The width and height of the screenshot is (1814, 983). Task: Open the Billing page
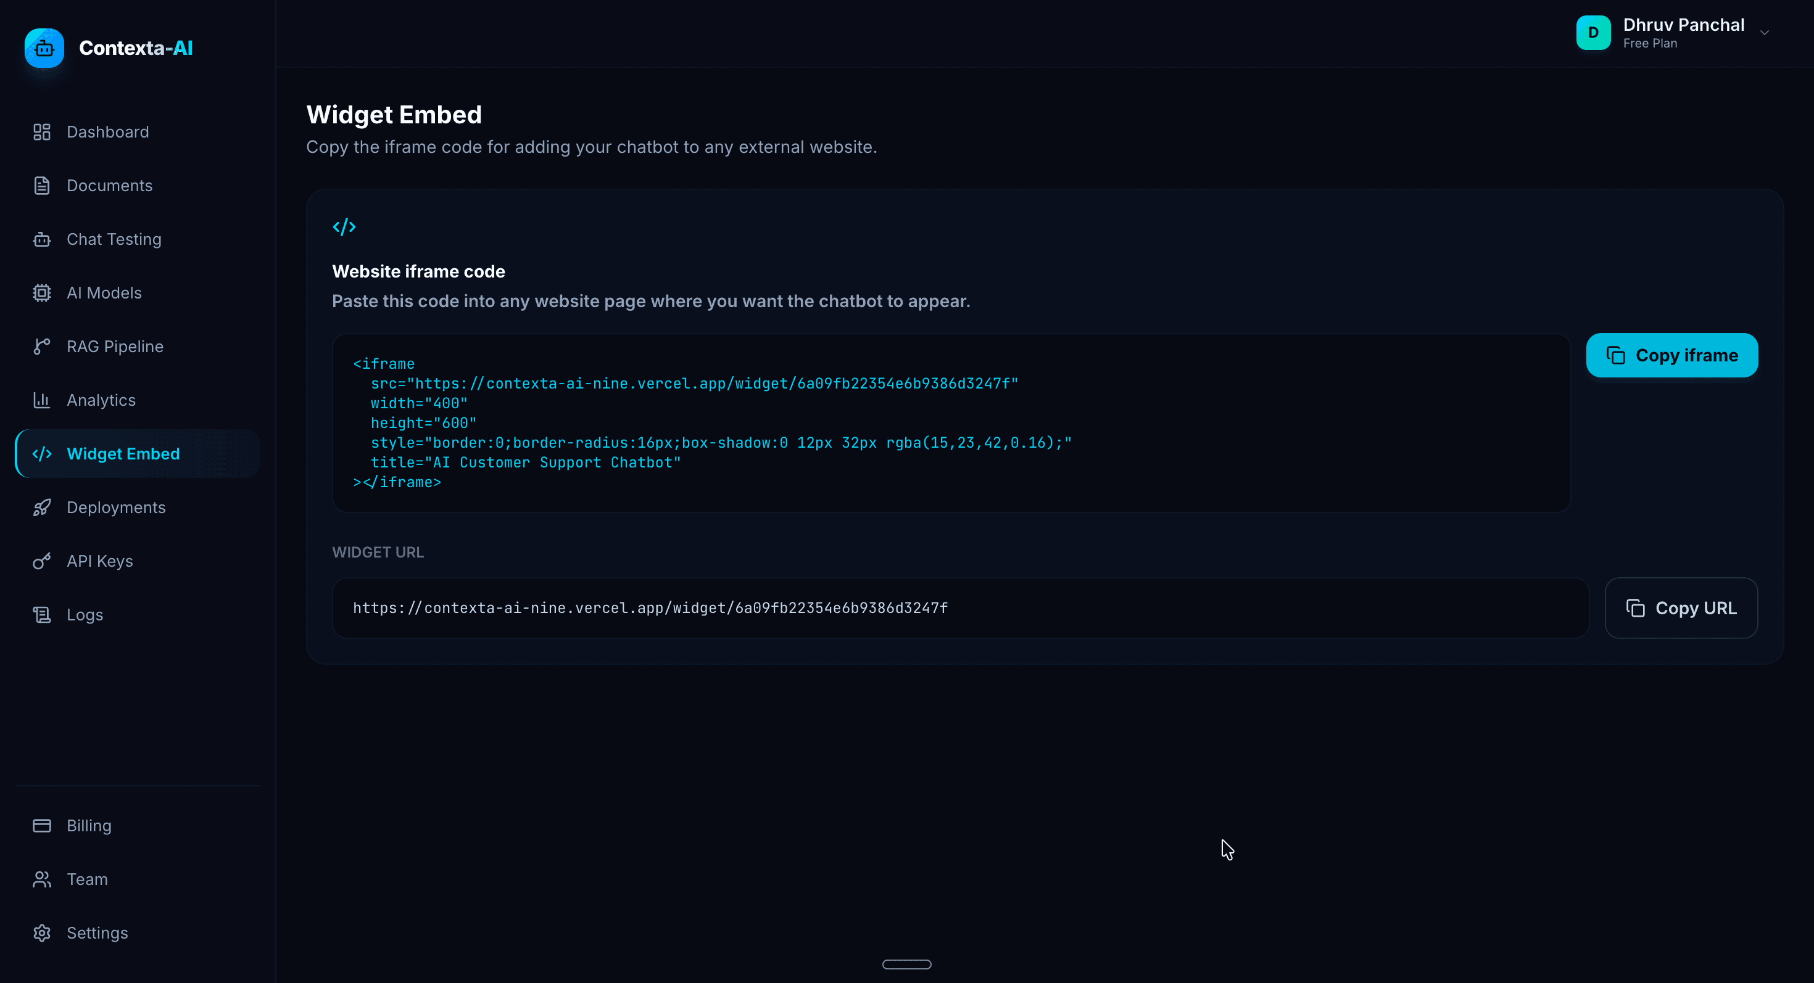(x=138, y=825)
